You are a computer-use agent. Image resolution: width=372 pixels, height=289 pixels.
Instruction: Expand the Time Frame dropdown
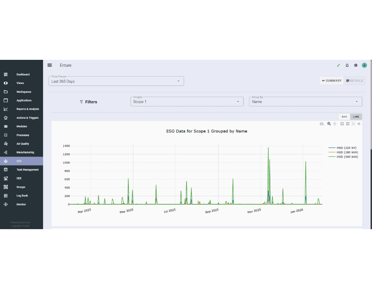click(x=116, y=81)
